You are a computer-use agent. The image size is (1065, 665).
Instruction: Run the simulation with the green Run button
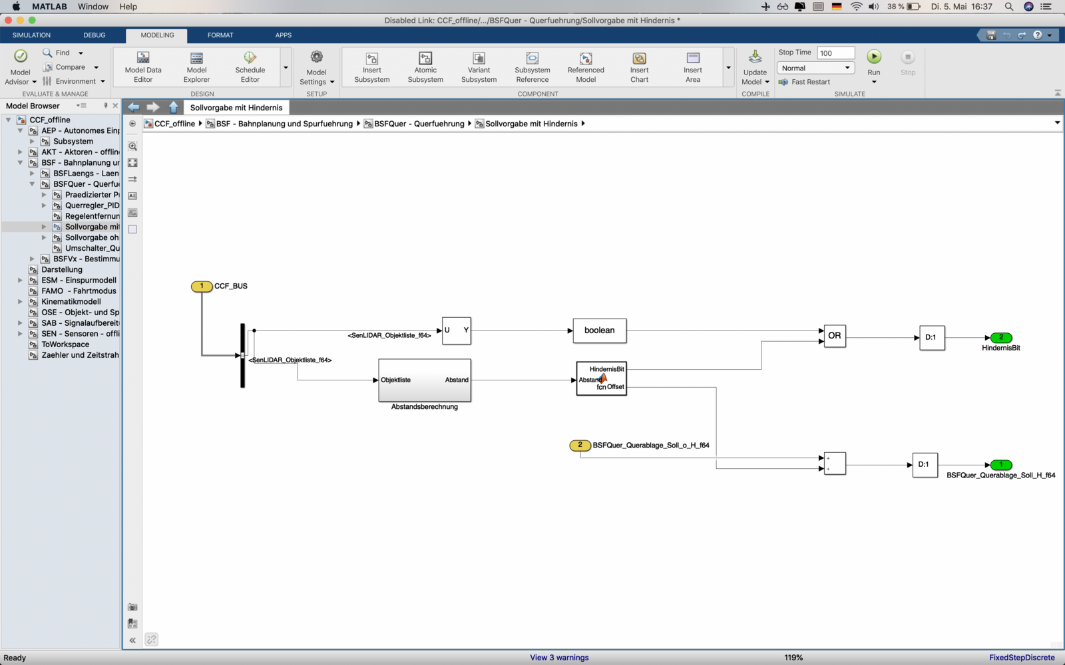874,57
